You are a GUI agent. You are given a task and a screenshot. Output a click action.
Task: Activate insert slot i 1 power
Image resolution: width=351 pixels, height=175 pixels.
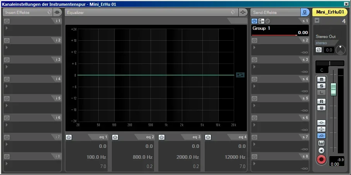(x=7, y=21)
